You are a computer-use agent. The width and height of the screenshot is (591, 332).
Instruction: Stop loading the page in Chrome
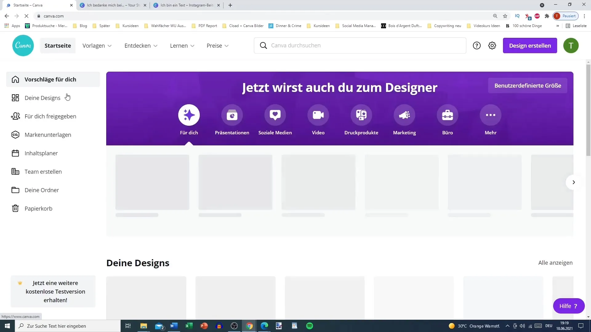click(26, 16)
